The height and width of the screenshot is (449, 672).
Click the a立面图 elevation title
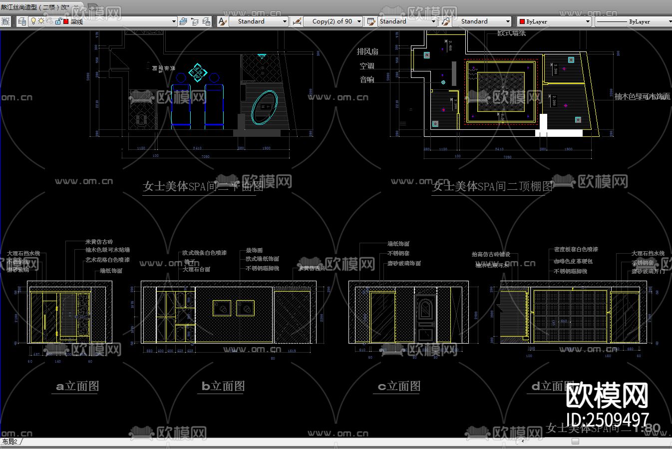pos(77,386)
